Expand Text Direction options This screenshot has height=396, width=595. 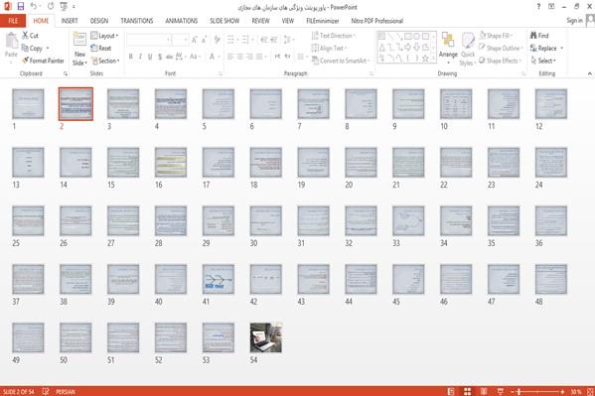[x=334, y=36]
